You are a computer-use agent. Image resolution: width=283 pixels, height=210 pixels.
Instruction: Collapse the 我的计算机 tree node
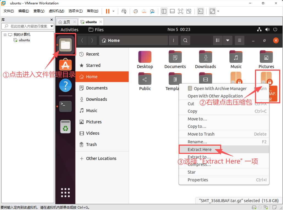pos(5,35)
